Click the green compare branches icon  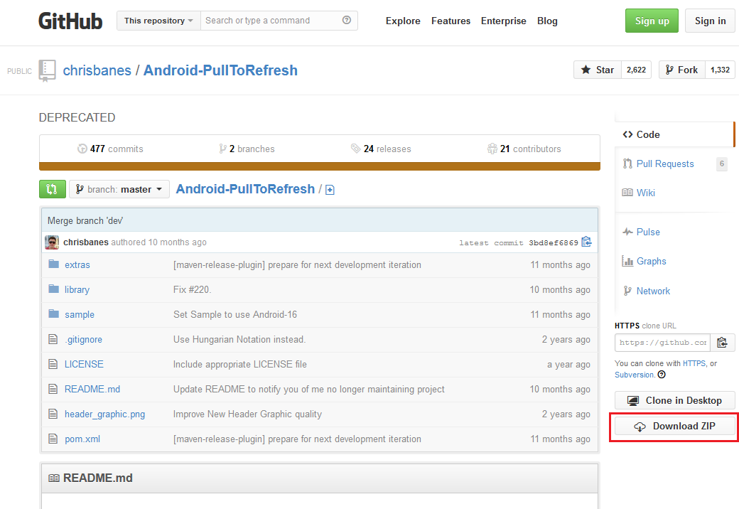click(52, 189)
